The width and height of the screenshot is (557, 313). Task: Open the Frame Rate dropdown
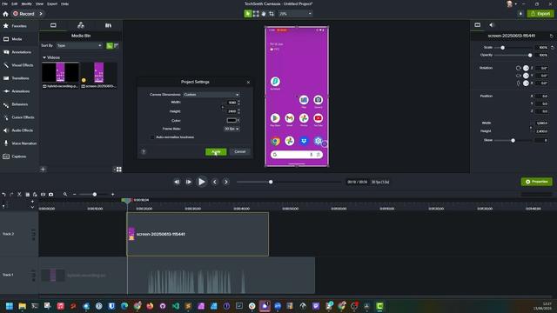[232, 129]
